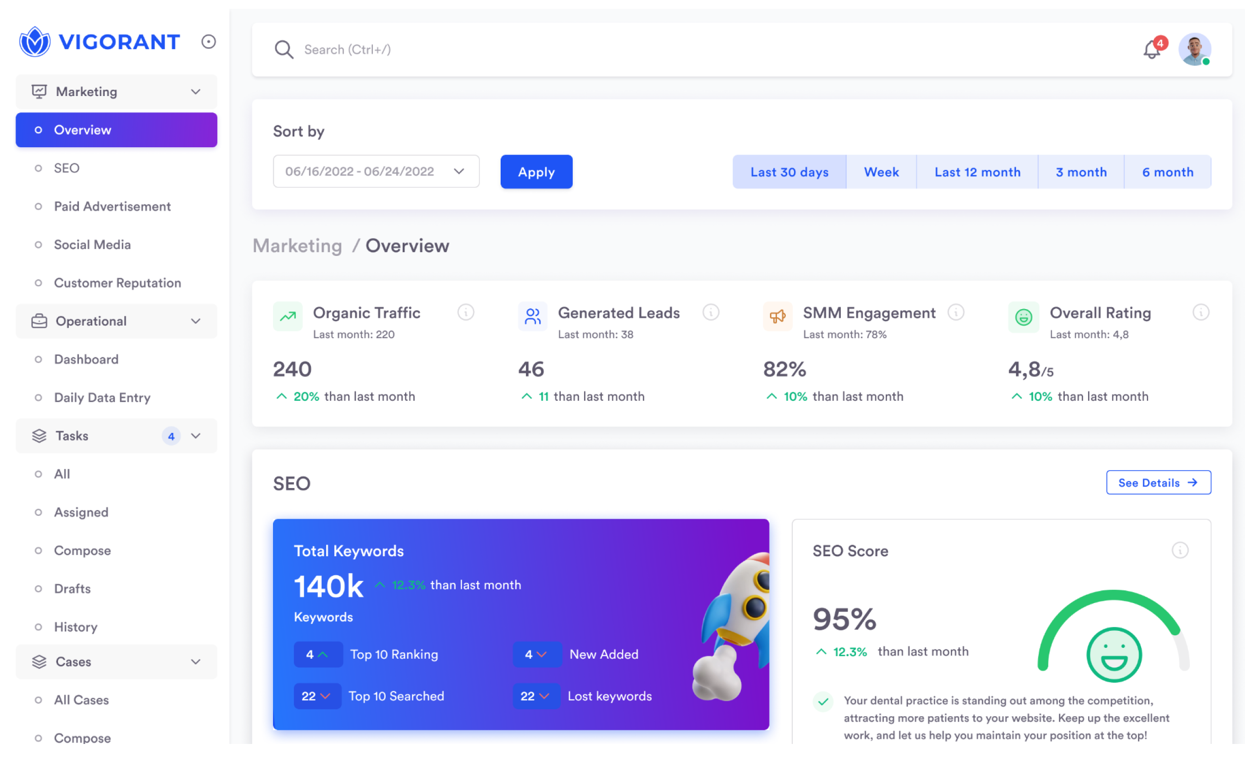
Task: Click the SEO Score gauge arc
Action: (1113, 597)
